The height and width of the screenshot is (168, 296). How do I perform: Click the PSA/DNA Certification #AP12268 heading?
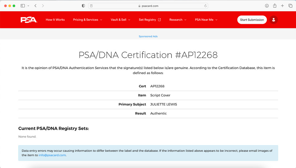click(x=148, y=55)
